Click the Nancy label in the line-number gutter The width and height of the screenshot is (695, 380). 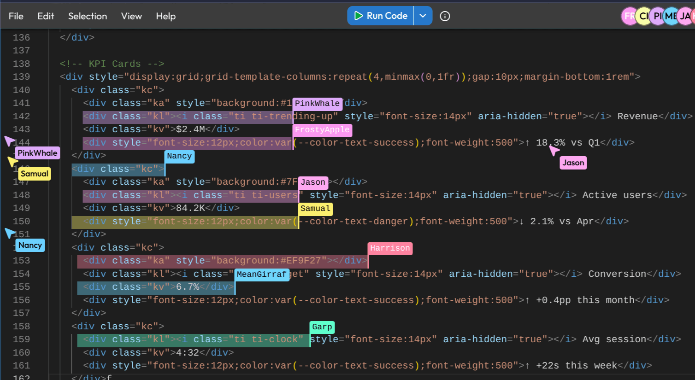30,245
